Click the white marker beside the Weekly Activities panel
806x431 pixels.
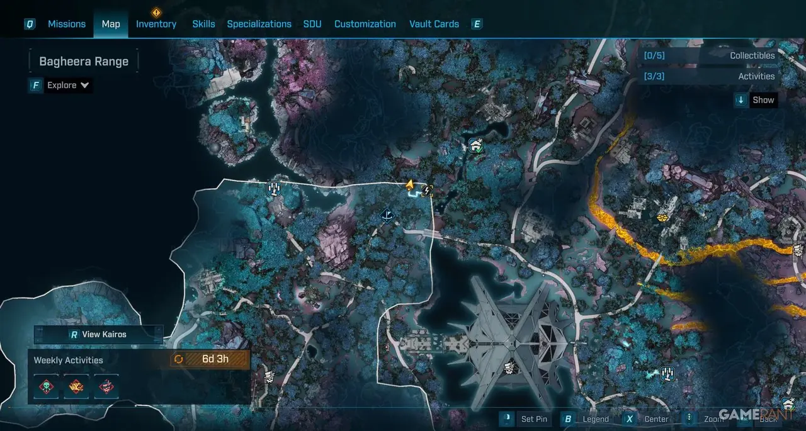click(269, 376)
